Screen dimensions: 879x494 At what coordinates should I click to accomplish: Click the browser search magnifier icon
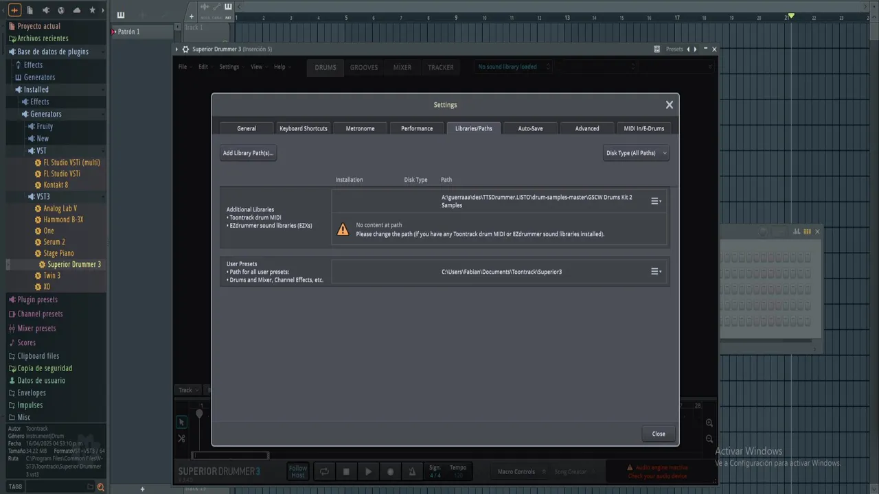coord(100,487)
